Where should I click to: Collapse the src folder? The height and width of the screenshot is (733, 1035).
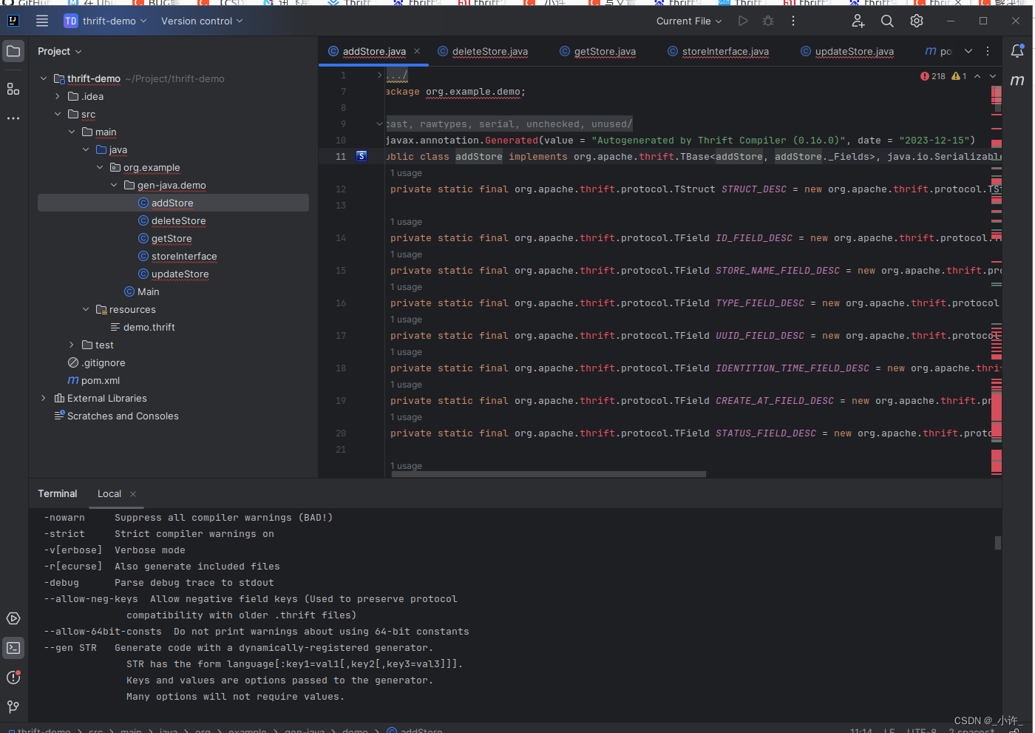pyautogui.click(x=58, y=114)
